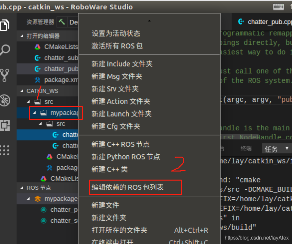Switch to the 终端 panel tab
This screenshot has height=244, width=292.
246,149
